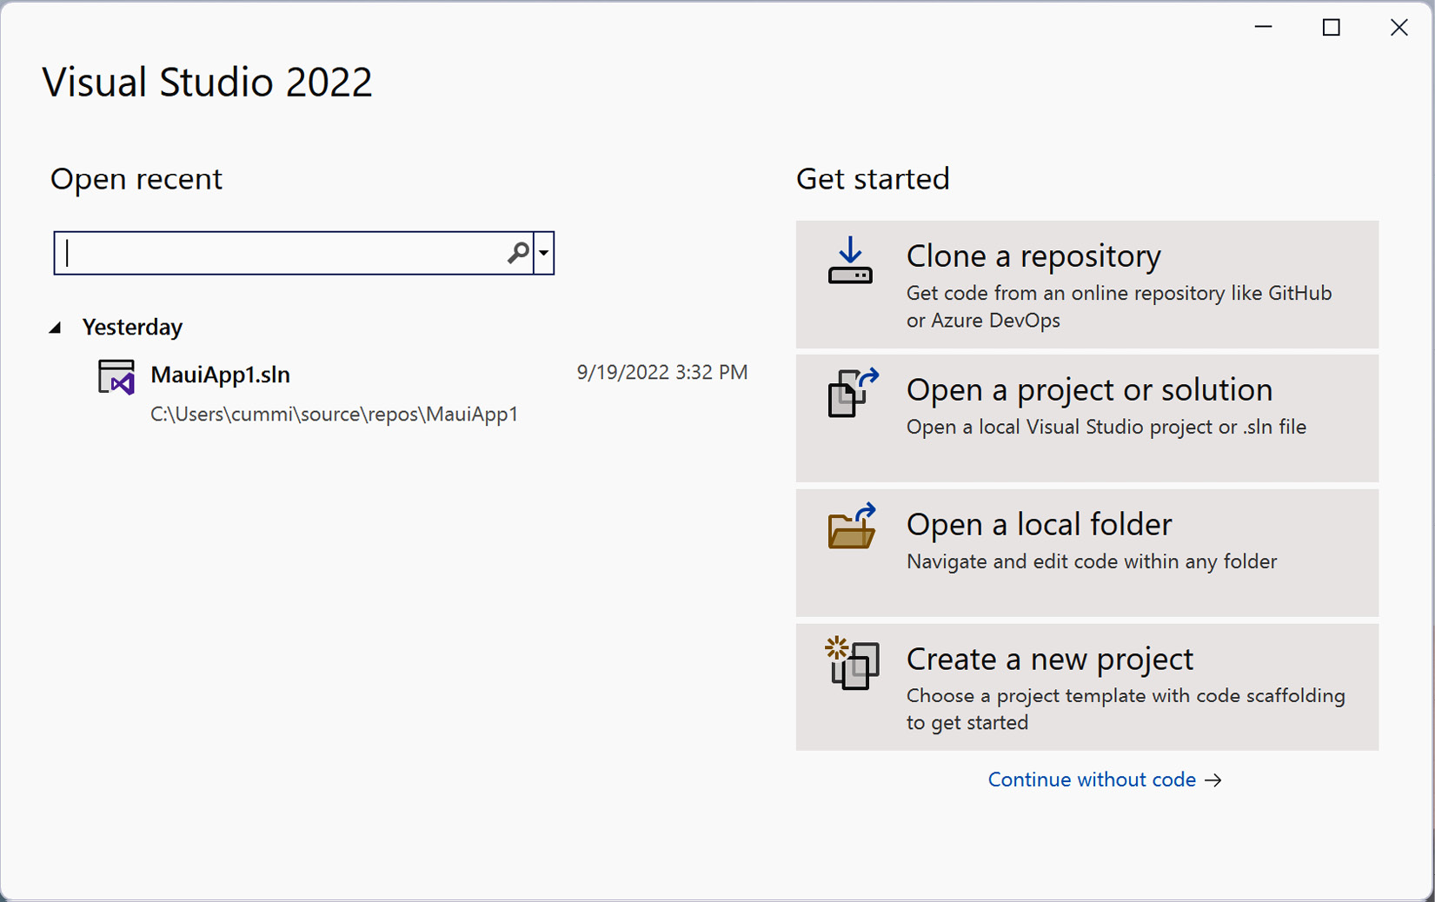Click the magnifier search icon in recent box
This screenshot has width=1435, height=902.
[518, 253]
